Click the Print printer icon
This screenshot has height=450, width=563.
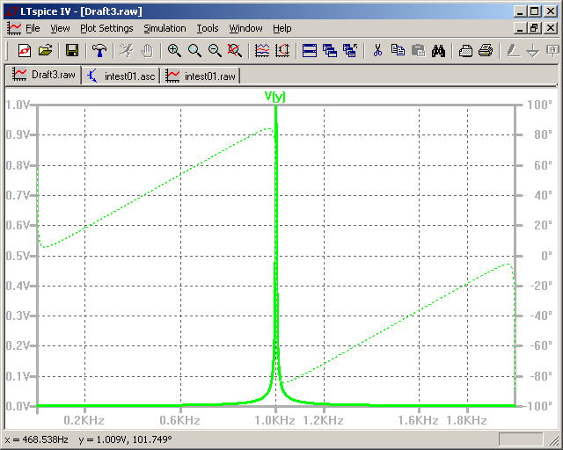[485, 51]
